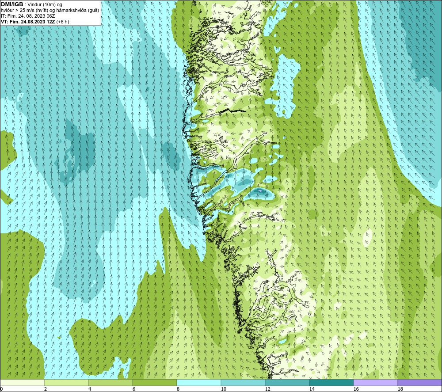This screenshot has width=442, height=392.
Task: Click the 'IT: Fim. 24. 08. 2023 06Z' line
Action: 28,16
